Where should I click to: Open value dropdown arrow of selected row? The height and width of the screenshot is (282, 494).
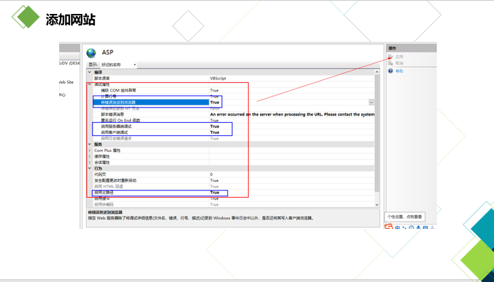372,102
